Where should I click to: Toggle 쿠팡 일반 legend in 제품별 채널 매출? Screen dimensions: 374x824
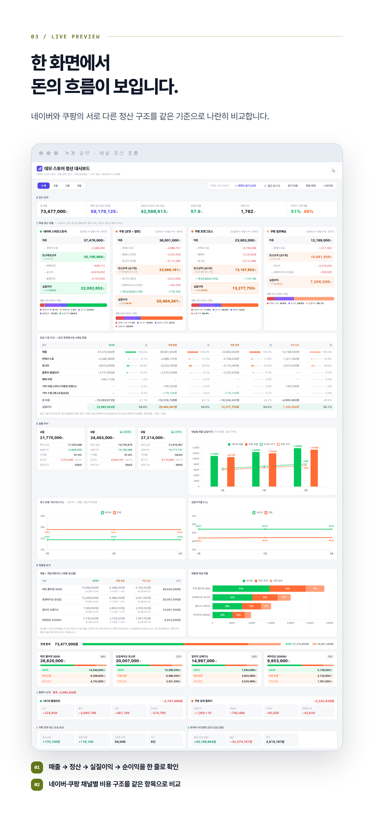(276, 580)
